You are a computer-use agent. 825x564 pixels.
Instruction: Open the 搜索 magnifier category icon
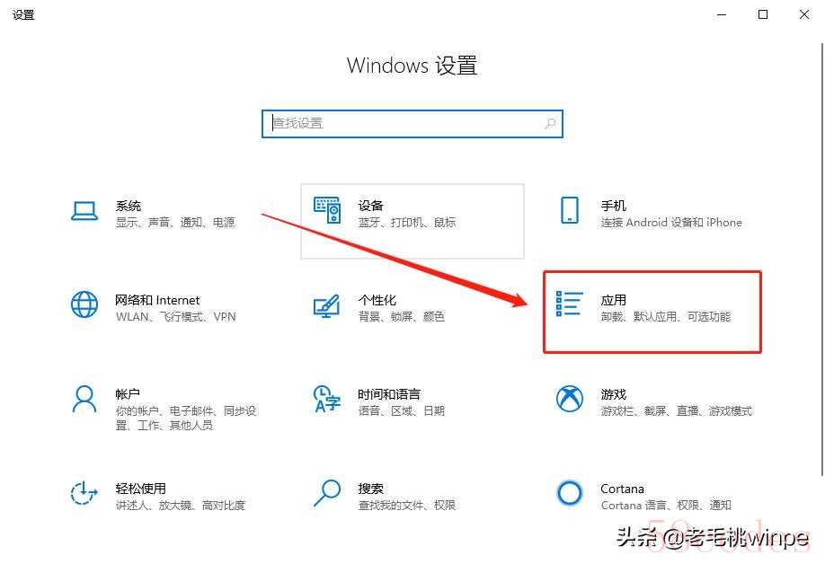pyautogui.click(x=327, y=492)
